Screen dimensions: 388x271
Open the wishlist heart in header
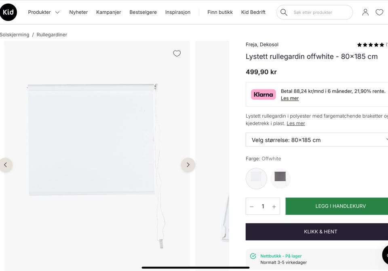[379, 12]
